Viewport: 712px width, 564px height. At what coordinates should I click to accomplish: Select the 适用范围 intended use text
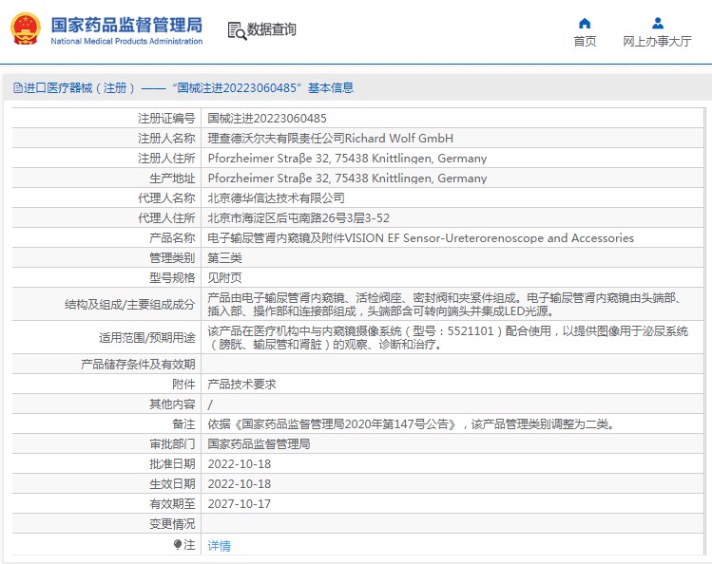(448, 337)
